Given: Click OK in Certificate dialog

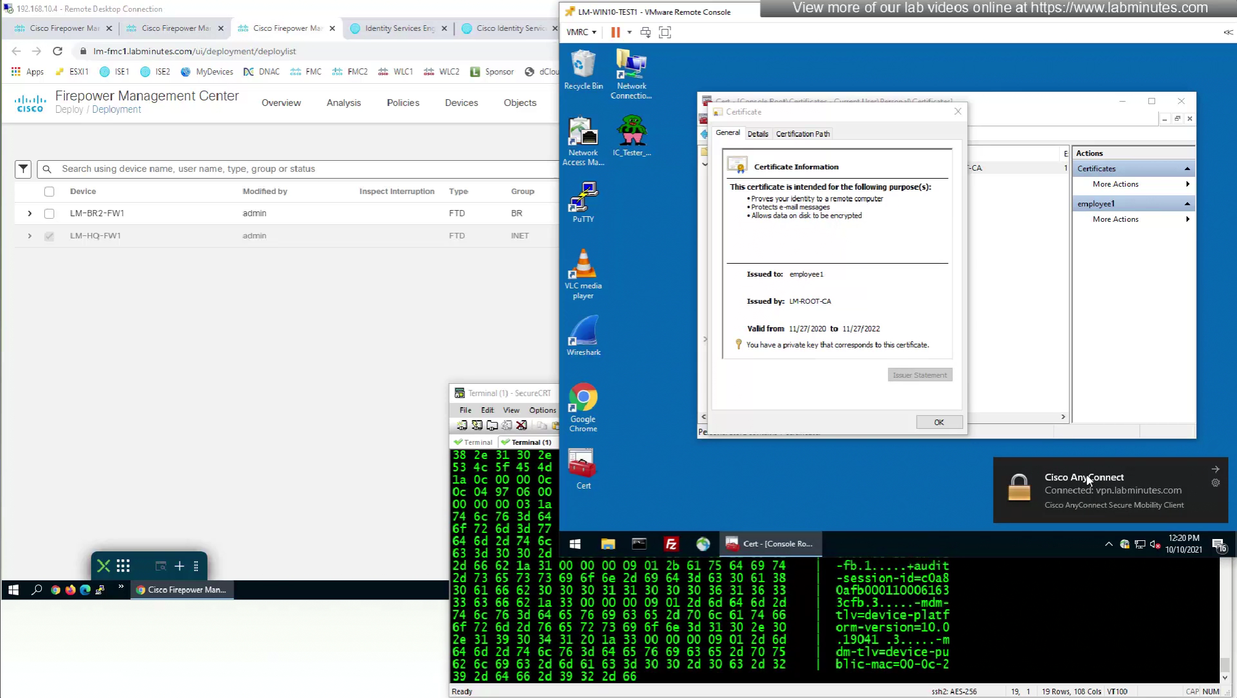Looking at the screenshot, I should (938, 422).
